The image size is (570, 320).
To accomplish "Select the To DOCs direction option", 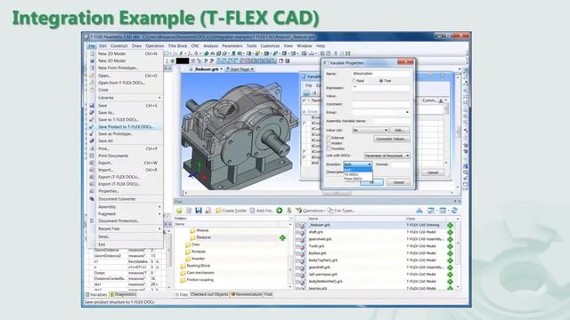I will pos(352,174).
